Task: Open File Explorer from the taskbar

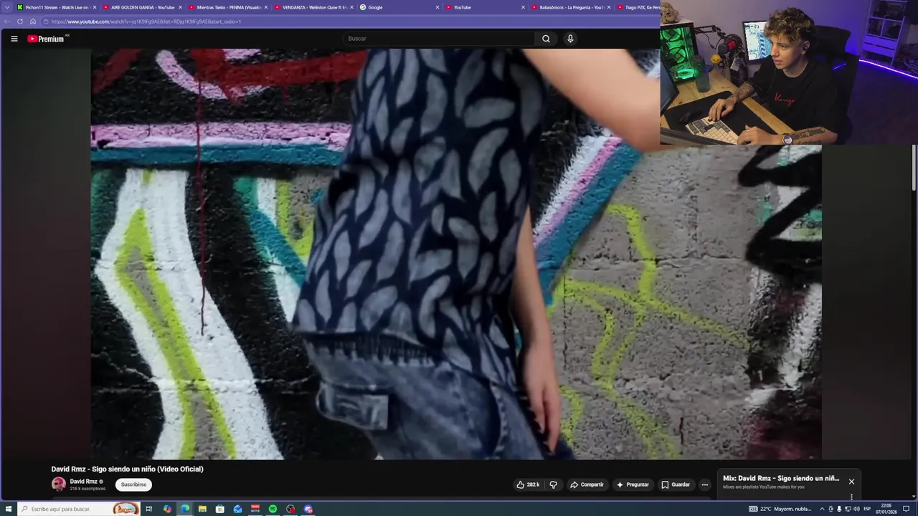Action: click(202, 509)
